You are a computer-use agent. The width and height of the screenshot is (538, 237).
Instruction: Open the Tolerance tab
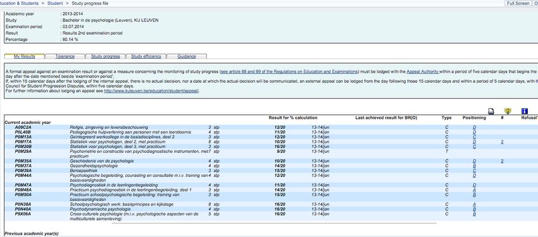[x=65, y=56]
